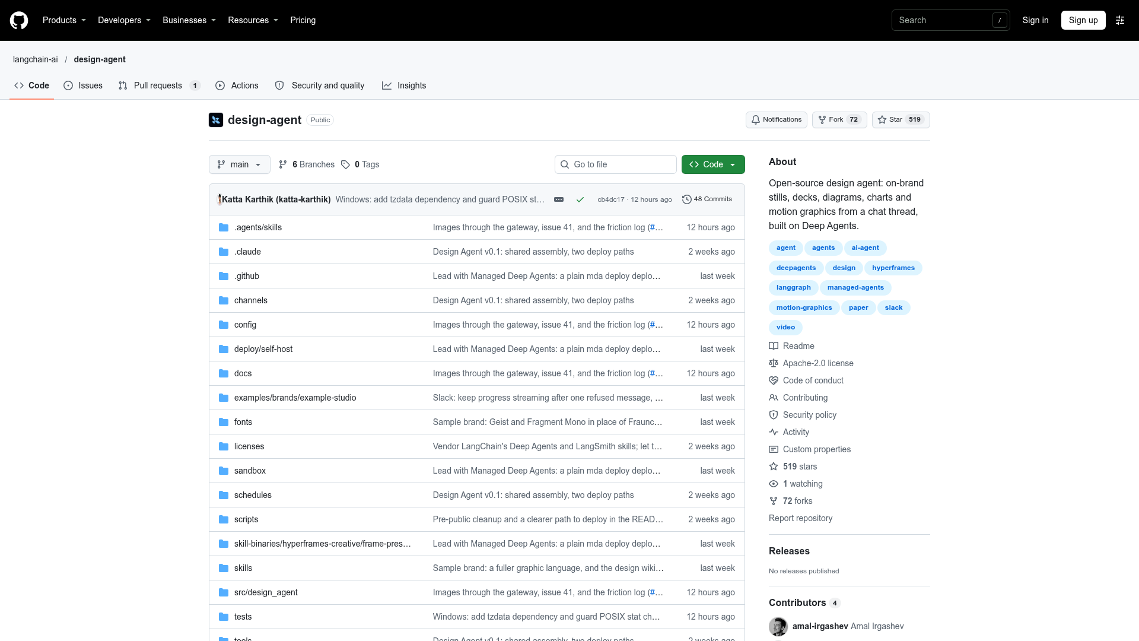Open the GitHub homepage logo
Image resolution: width=1139 pixels, height=641 pixels.
[x=19, y=20]
